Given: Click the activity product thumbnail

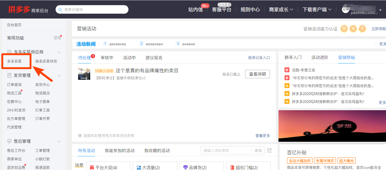Looking at the screenshot, I should click(x=84, y=74).
